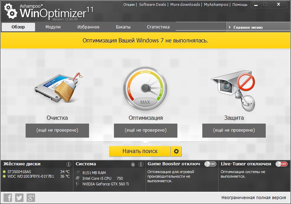Open Опции menu
The image size is (291, 204).
[129, 5]
